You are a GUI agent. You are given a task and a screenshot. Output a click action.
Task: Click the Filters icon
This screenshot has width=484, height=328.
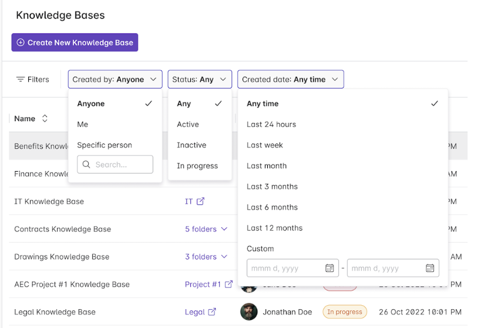(x=21, y=80)
